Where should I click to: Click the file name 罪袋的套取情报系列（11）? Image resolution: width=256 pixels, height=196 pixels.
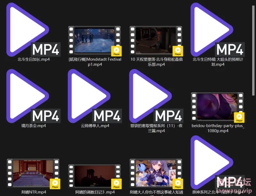(x=156, y=128)
